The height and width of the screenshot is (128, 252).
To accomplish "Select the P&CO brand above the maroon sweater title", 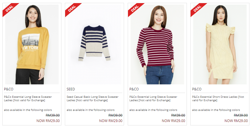I will [134, 89].
